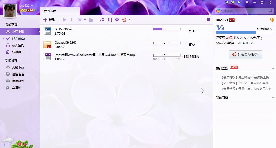The height and width of the screenshot is (148, 276).
Task: Open the search engine dropdown in the search box
Action: click(x=219, y=11)
